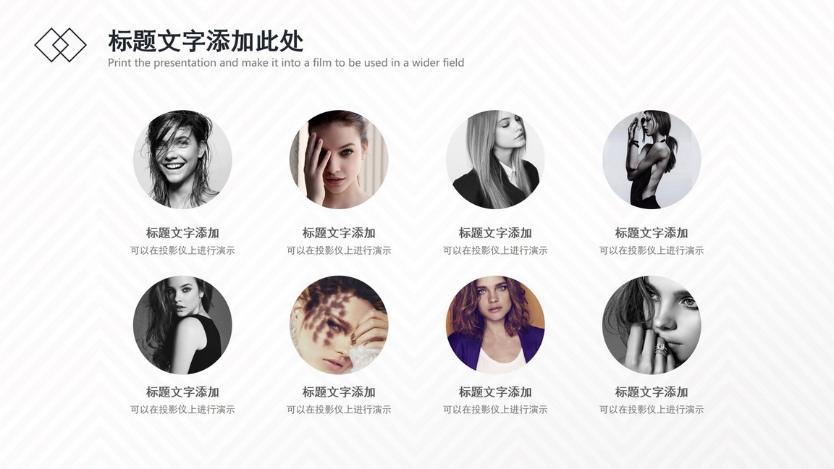
Task: Click 标题文字添加 caption under purple blazer photo
Action: [495, 392]
